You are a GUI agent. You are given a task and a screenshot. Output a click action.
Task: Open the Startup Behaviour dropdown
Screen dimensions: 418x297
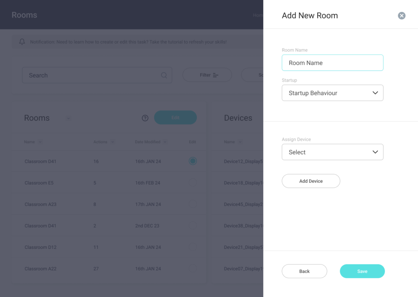click(332, 93)
